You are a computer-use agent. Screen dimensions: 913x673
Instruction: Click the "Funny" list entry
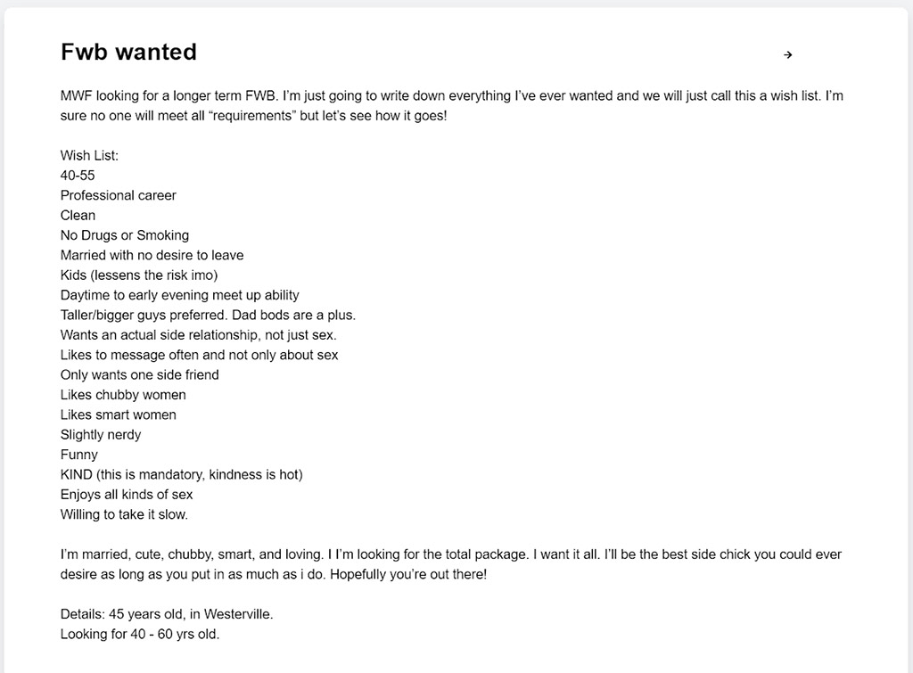(x=79, y=455)
